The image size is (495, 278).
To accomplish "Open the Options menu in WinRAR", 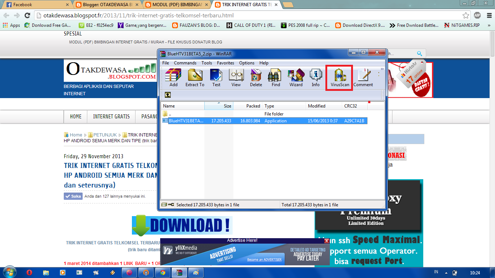I will pos(247,63).
